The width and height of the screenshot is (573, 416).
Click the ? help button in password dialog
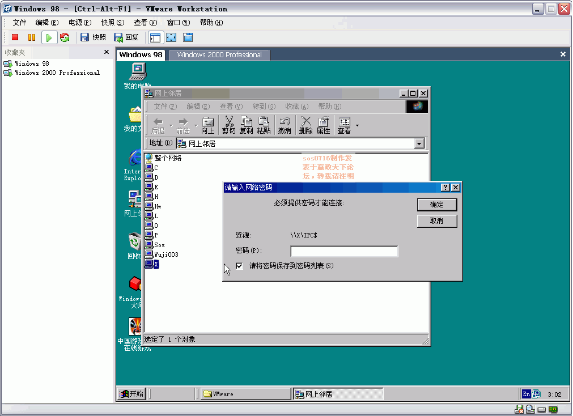(445, 188)
